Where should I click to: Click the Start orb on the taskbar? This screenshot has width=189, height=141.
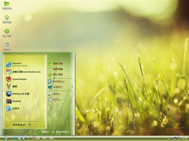(6, 138)
